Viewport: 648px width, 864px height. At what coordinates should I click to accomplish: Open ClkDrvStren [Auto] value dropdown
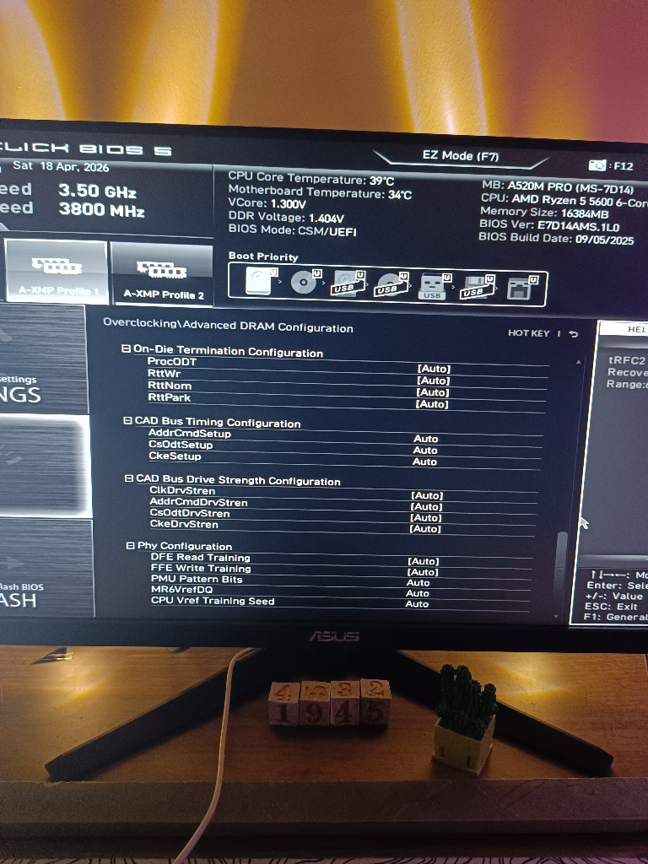click(427, 495)
